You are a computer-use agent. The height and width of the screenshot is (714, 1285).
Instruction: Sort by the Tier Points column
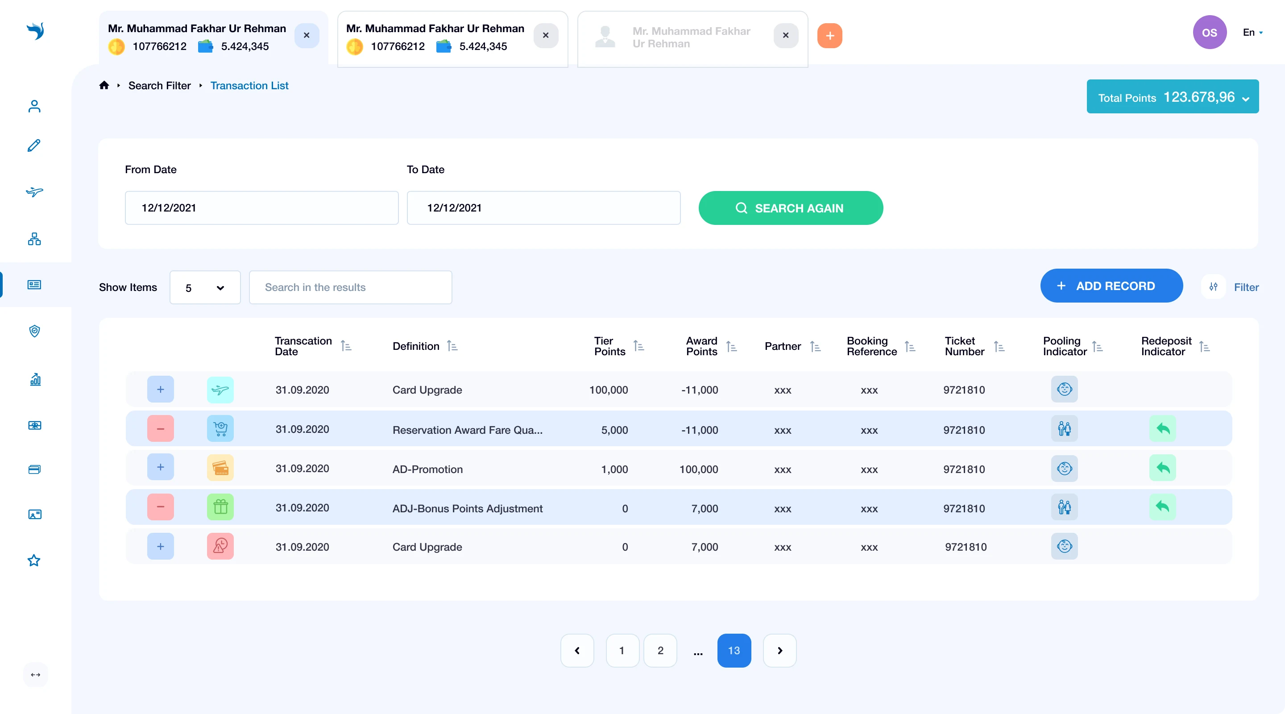(x=638, y=346)
